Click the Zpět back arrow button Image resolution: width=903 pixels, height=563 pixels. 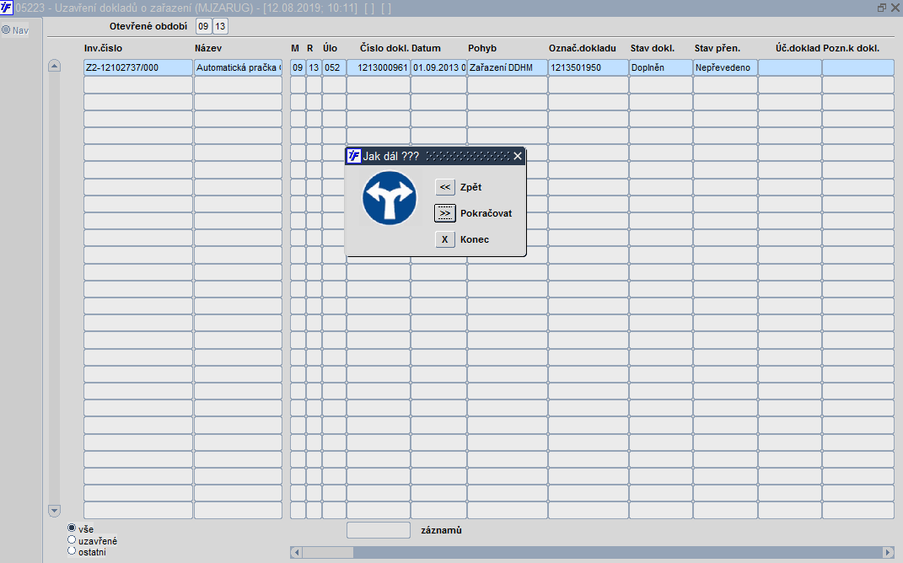(x=444, y=187)
